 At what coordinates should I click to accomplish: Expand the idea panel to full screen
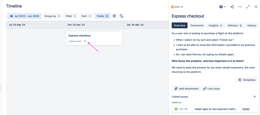point(248,7)
